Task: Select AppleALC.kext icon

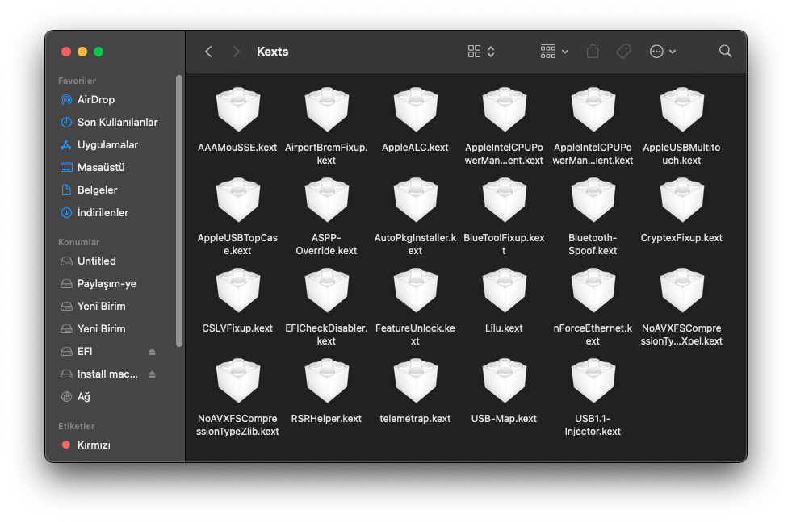Action: (x=416, y=110)
